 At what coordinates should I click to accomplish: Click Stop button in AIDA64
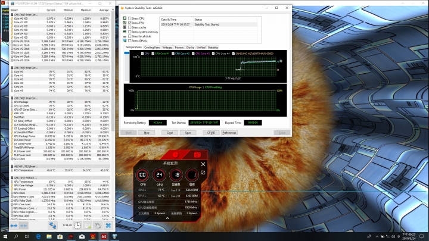click(x=147, y=133)
